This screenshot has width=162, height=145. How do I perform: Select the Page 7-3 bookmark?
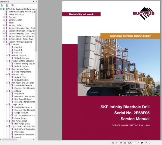coord(18,47)
